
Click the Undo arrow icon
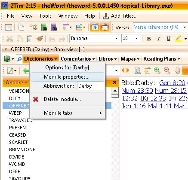click(52, 39)
